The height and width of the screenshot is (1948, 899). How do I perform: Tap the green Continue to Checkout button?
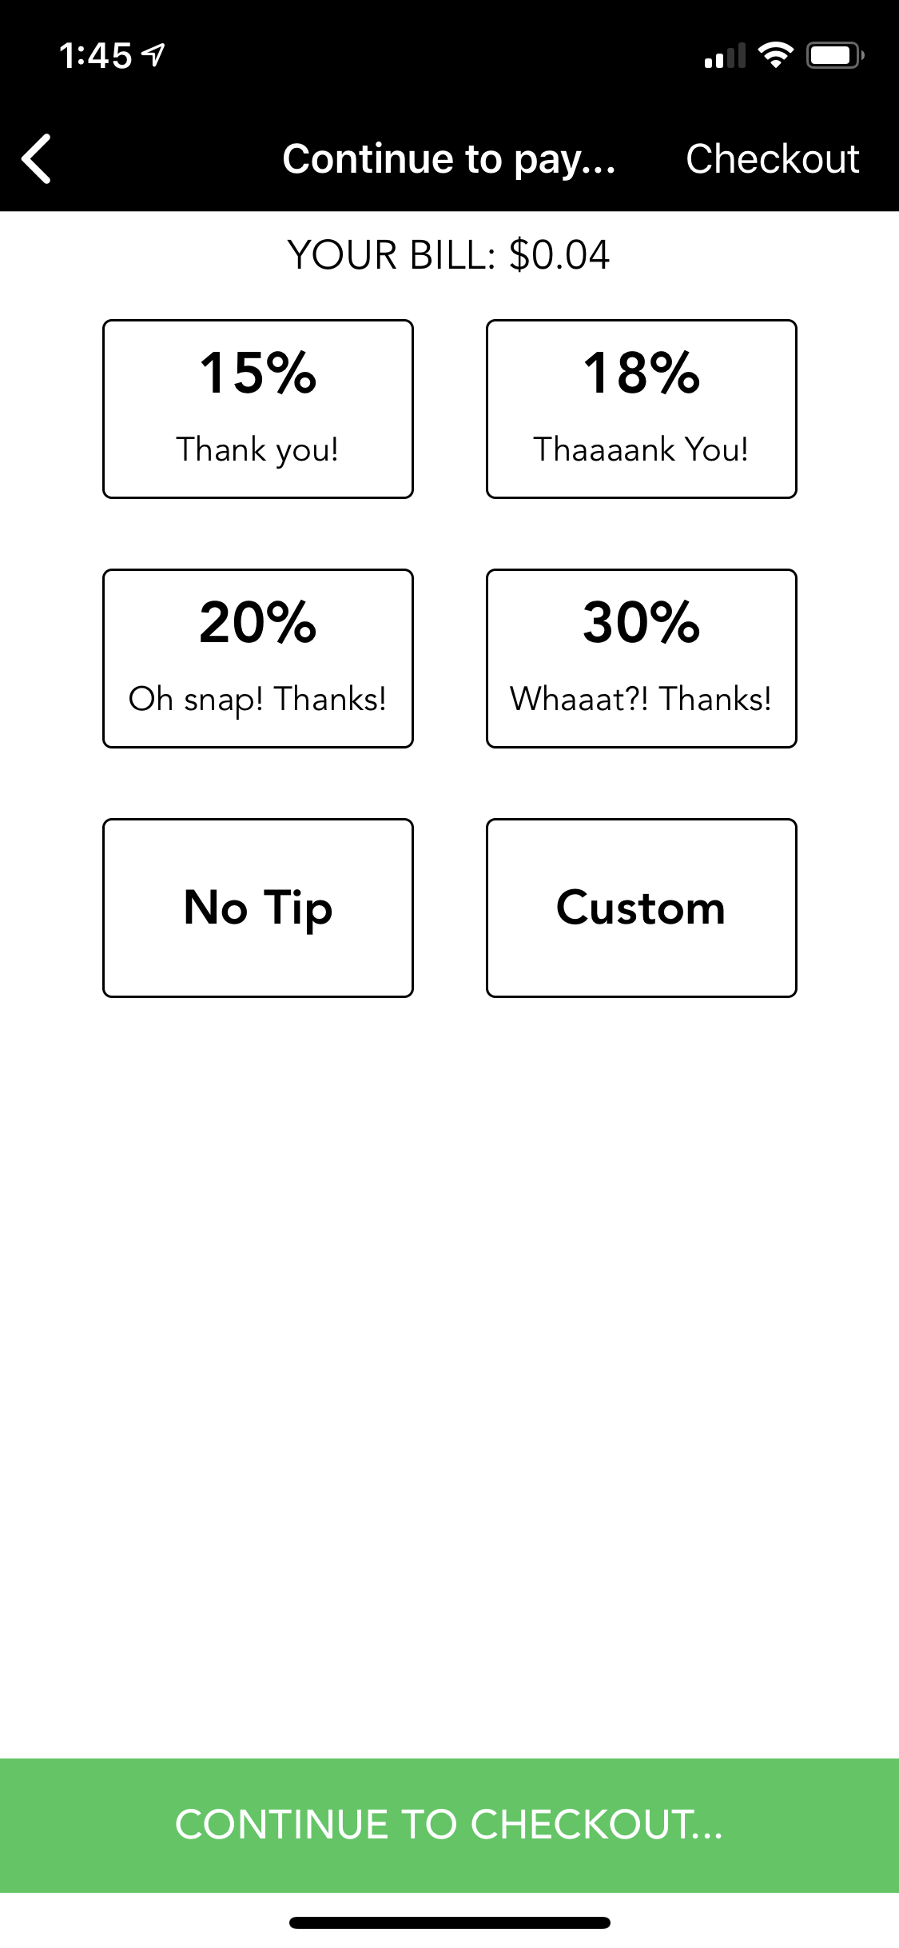click(x=449, y=1825)
